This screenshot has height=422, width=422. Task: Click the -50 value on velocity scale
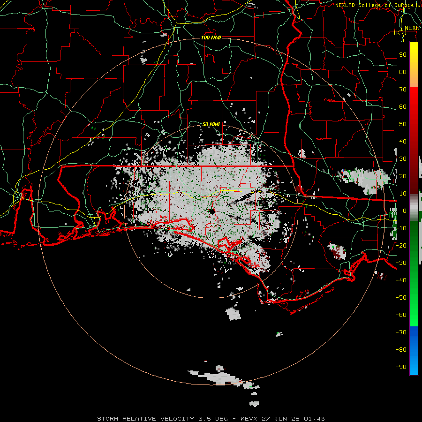401,298
